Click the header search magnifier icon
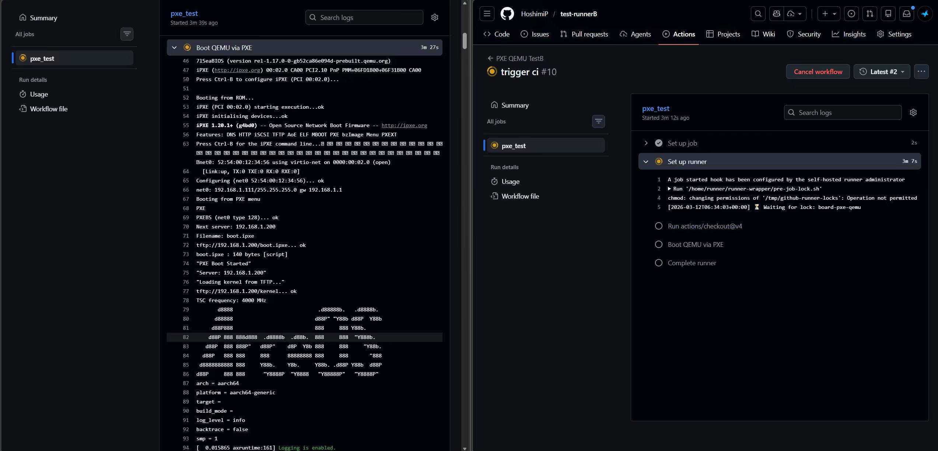 point(758,14)
